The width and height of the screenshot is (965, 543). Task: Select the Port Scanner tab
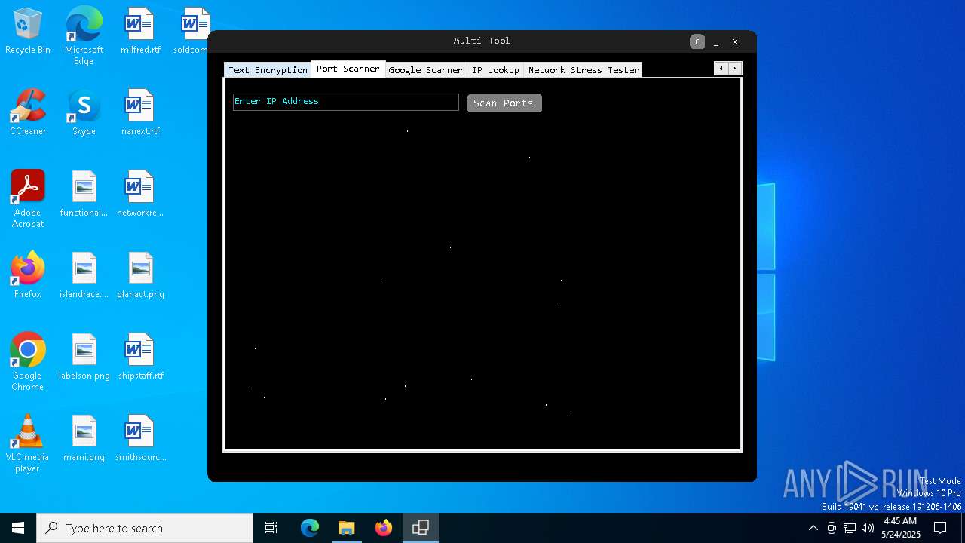click(348, 69)
